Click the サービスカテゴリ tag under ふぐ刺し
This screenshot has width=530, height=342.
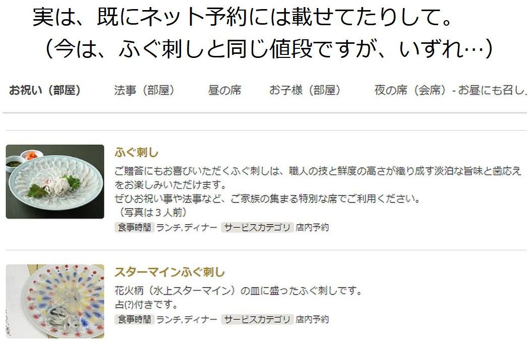pos(257,228)
